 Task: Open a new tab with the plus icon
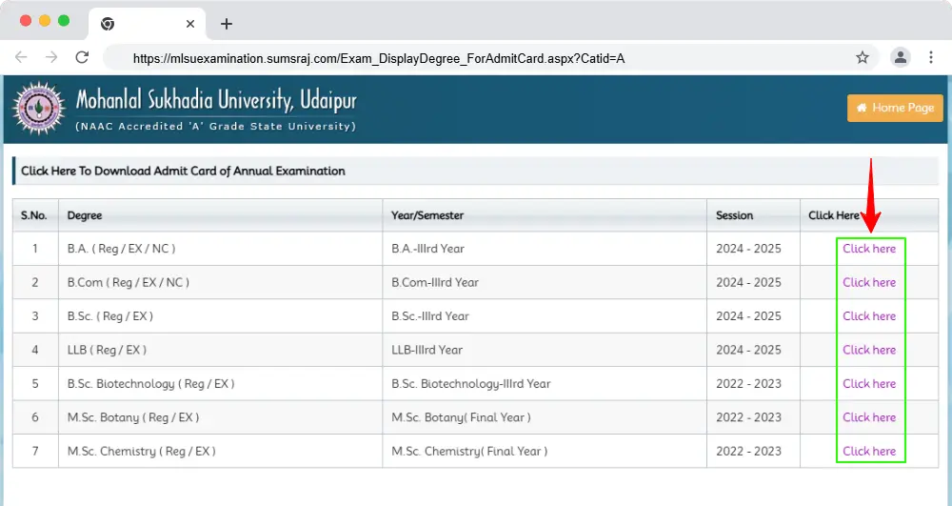[x=227, y=24]
